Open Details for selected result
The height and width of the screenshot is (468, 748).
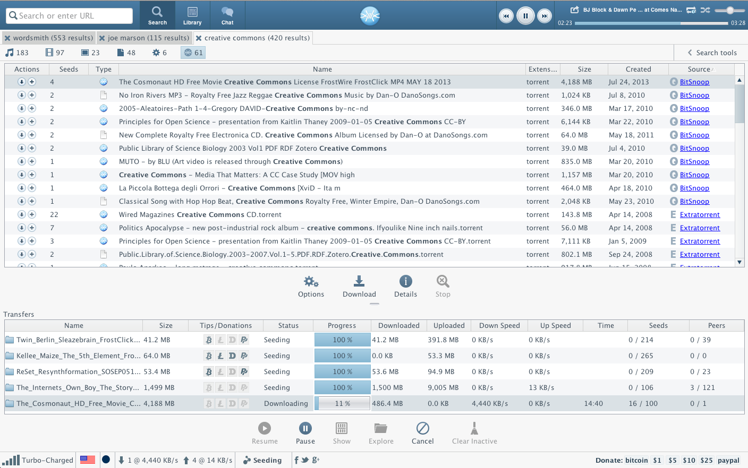(x=405, y=287)
